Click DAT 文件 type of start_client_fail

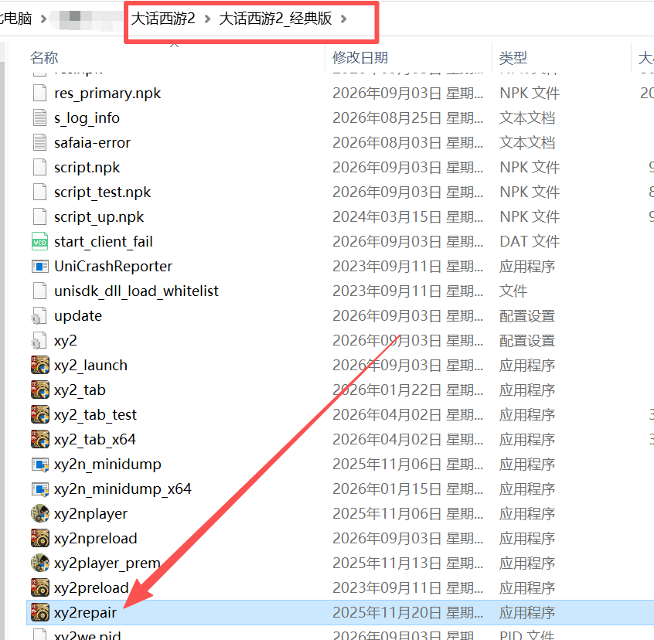(x=530, y=241)
